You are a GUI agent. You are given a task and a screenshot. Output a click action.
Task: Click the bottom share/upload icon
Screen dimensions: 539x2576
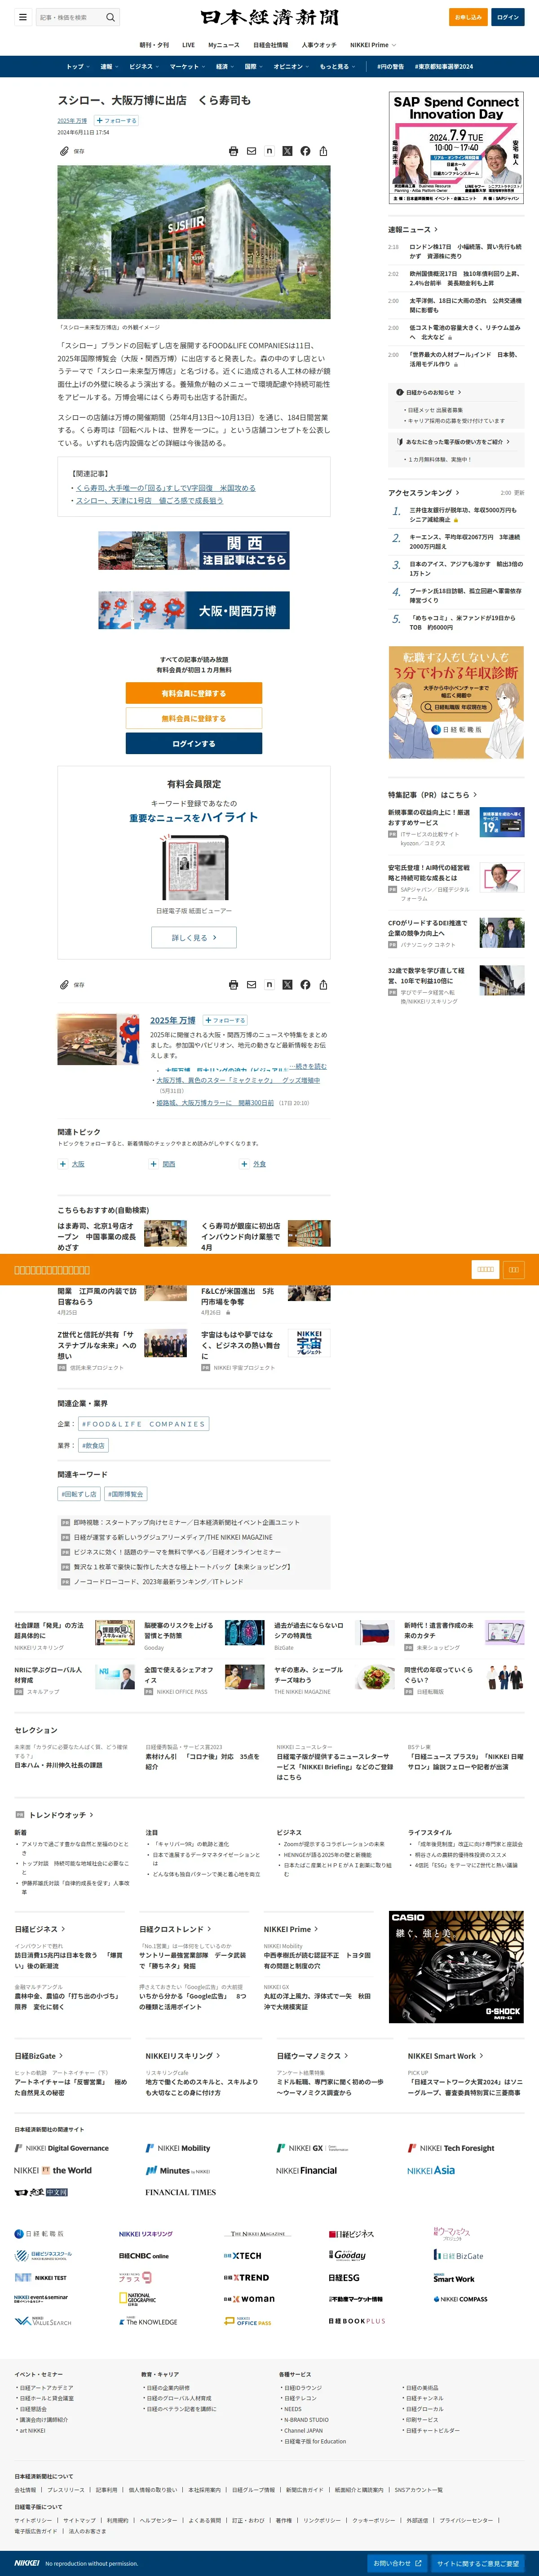click(323, 985)
